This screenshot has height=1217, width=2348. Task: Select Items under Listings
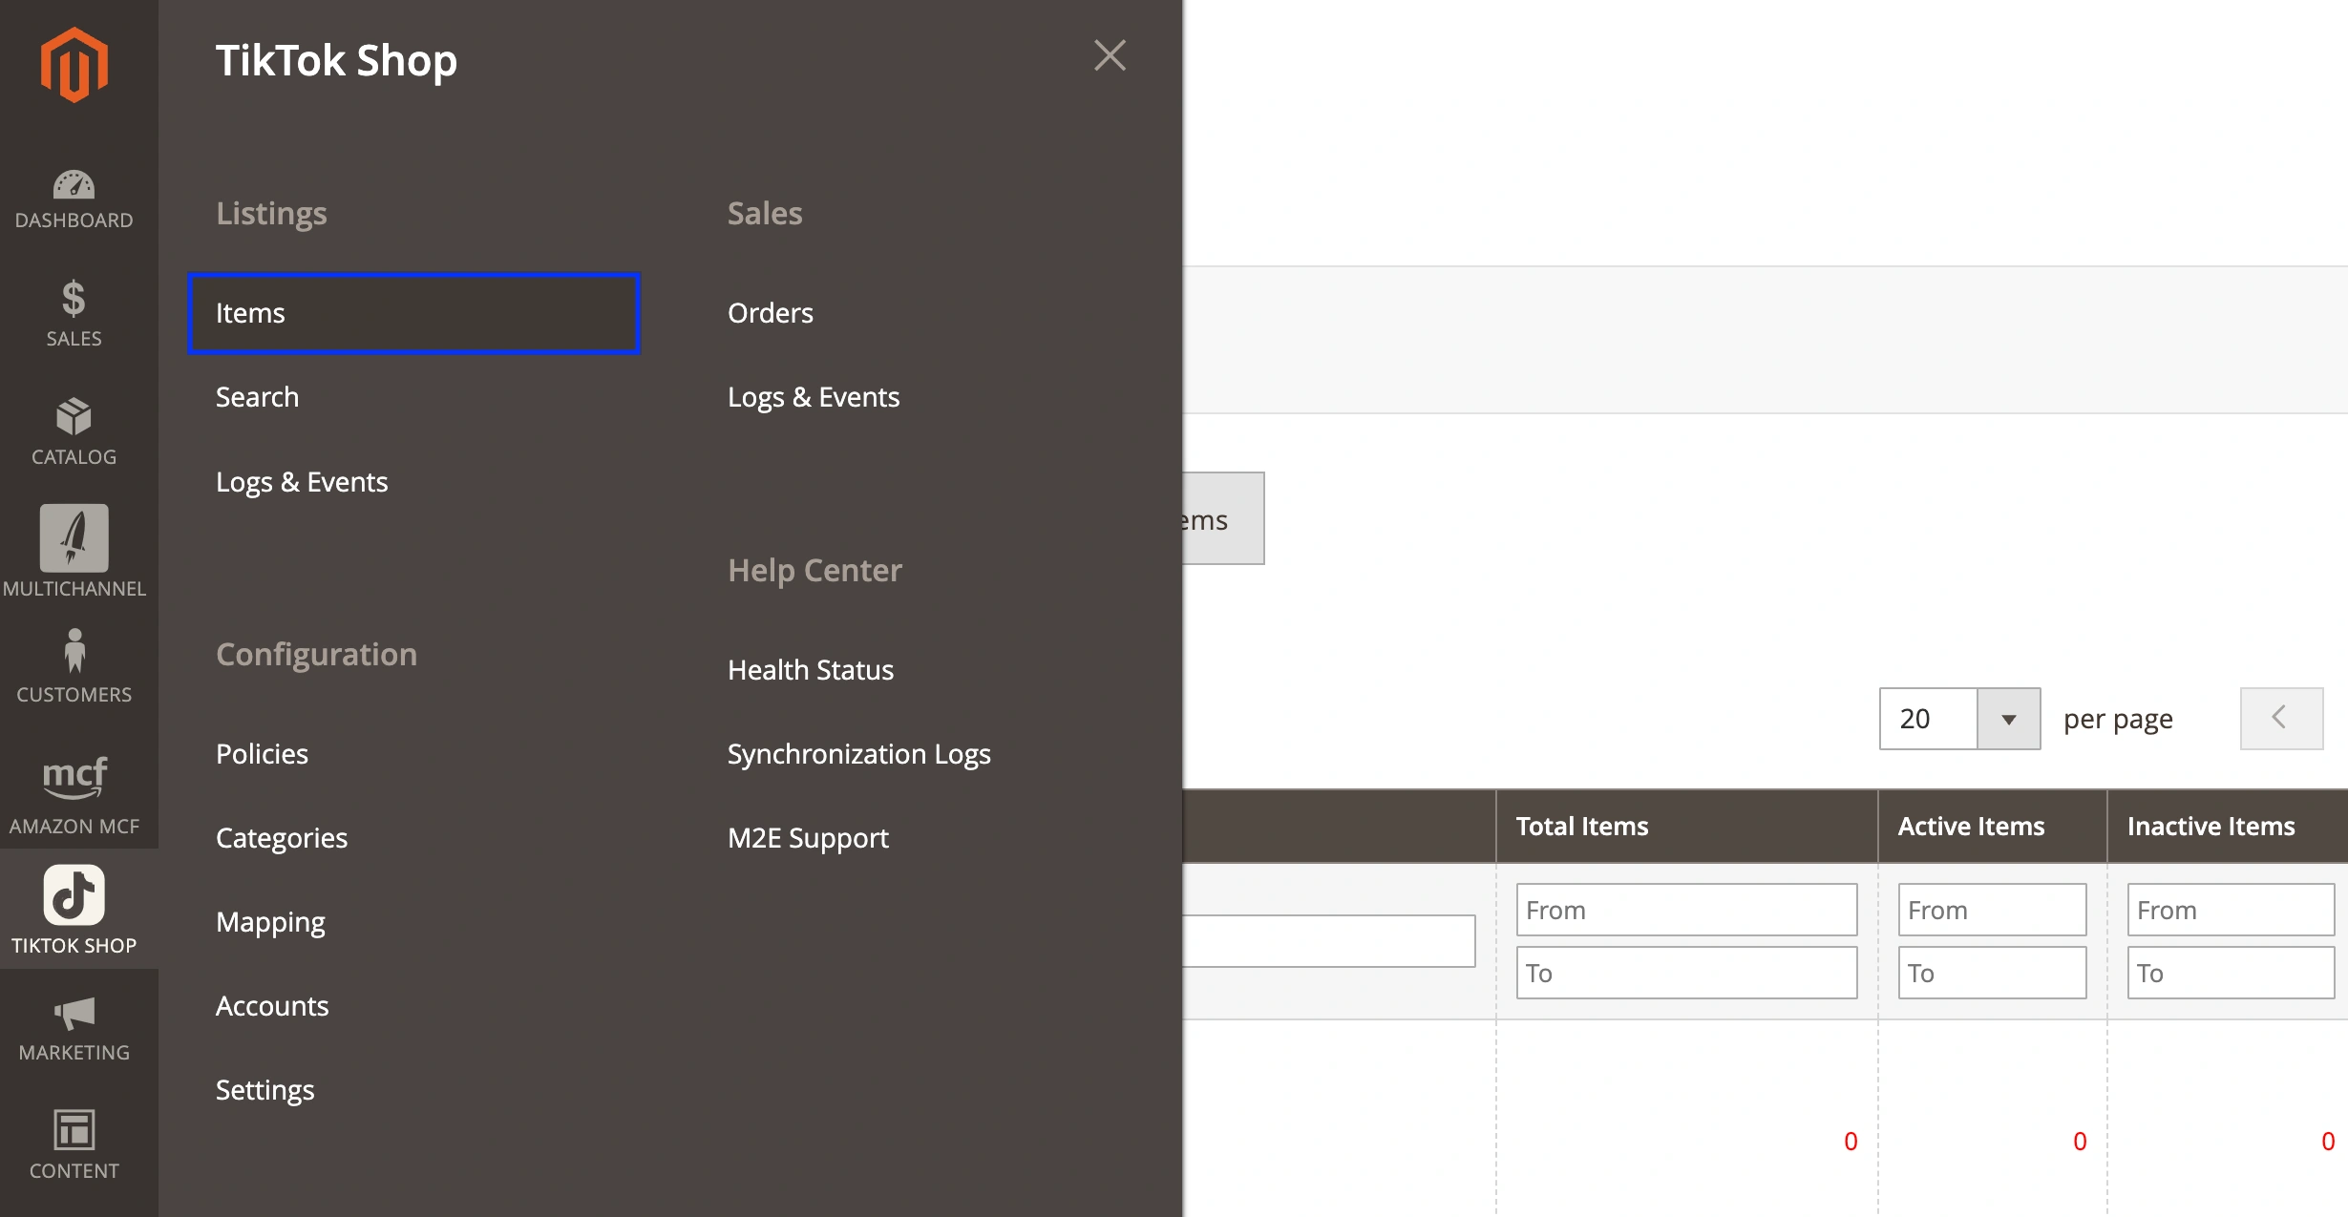pos(413,313)
